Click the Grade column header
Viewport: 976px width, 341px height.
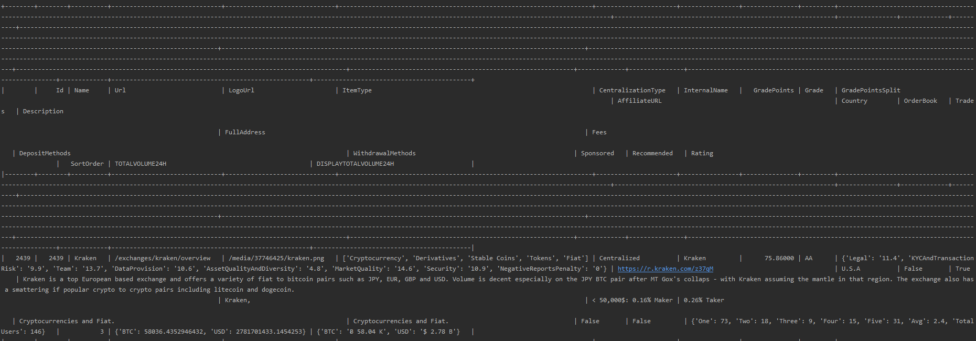pos(814,90)
